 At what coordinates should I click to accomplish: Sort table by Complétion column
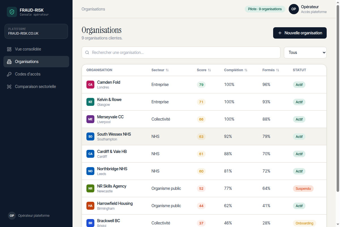tap(236, 70)
